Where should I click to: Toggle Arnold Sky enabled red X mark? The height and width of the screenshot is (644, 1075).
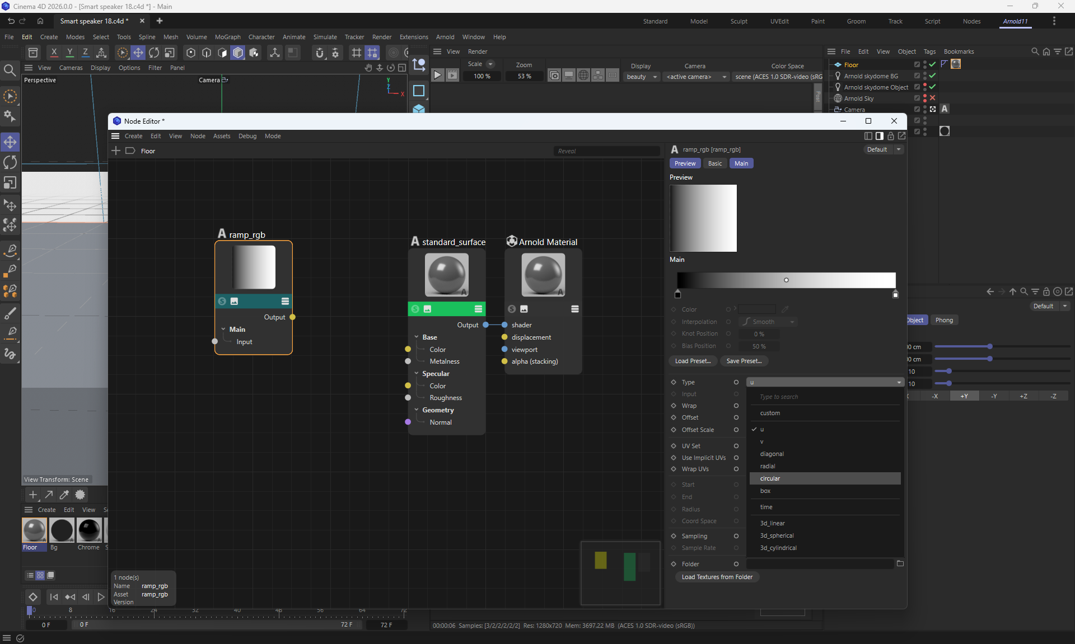click(x=932, y=98)
